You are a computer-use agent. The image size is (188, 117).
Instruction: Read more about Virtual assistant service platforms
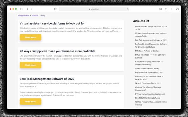click(x=30, y=37)
